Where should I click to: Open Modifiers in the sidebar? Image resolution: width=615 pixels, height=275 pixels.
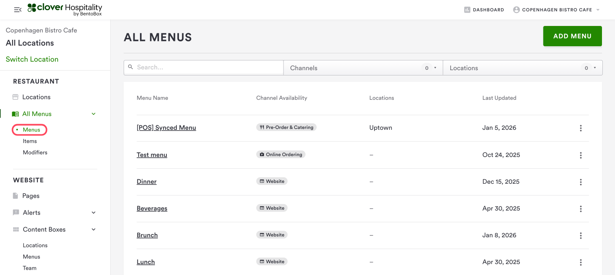tap(35, 153)
